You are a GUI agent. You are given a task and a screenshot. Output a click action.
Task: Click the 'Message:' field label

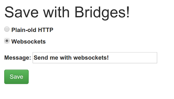18,58
